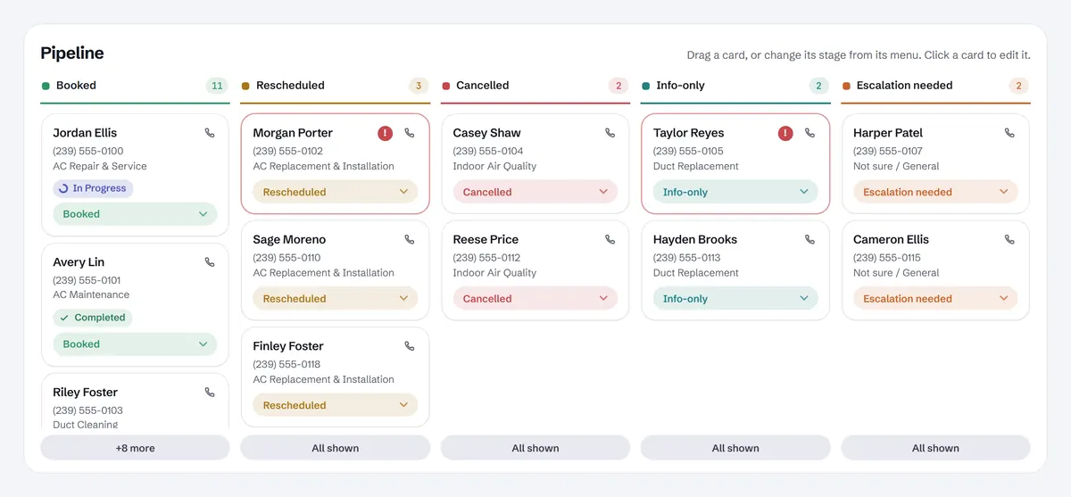Call Morgan Porter via phone icon
The width and height of the screenshot is (1071, 497).
(x=410, y=133)
